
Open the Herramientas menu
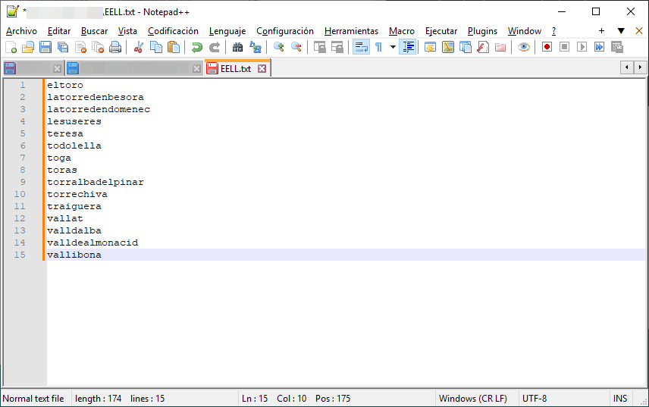click(351, 31)
